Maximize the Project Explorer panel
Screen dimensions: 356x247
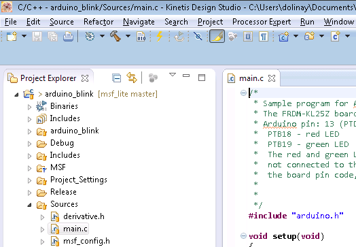(x=202, y=78)
